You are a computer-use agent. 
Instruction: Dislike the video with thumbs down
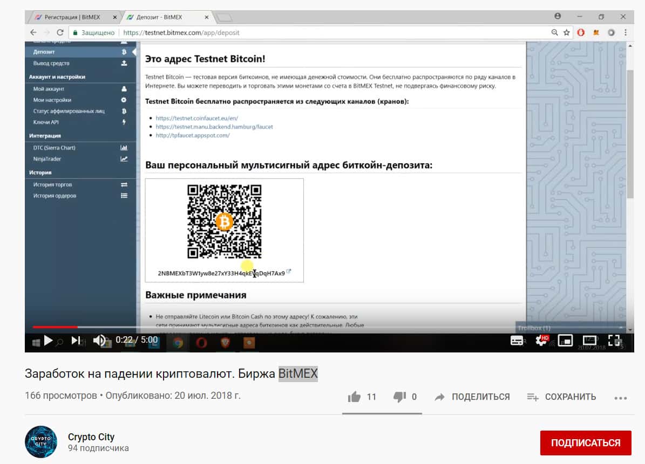click(x=399, y=397)
